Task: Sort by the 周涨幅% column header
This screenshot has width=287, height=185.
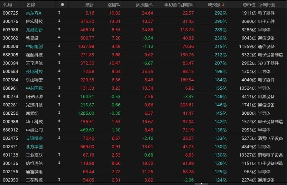Action: [x=144, y=5]
